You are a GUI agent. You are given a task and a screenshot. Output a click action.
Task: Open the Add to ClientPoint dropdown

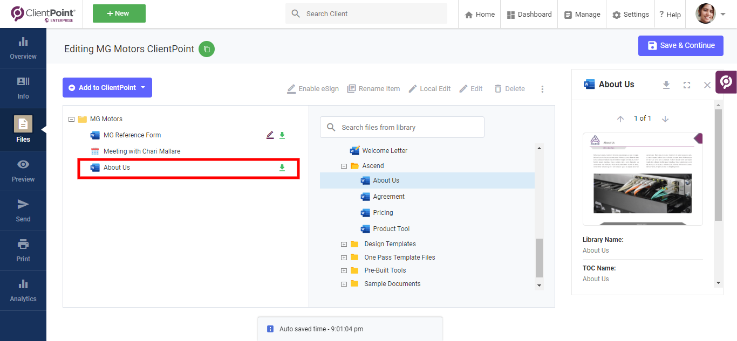(107, 88)
